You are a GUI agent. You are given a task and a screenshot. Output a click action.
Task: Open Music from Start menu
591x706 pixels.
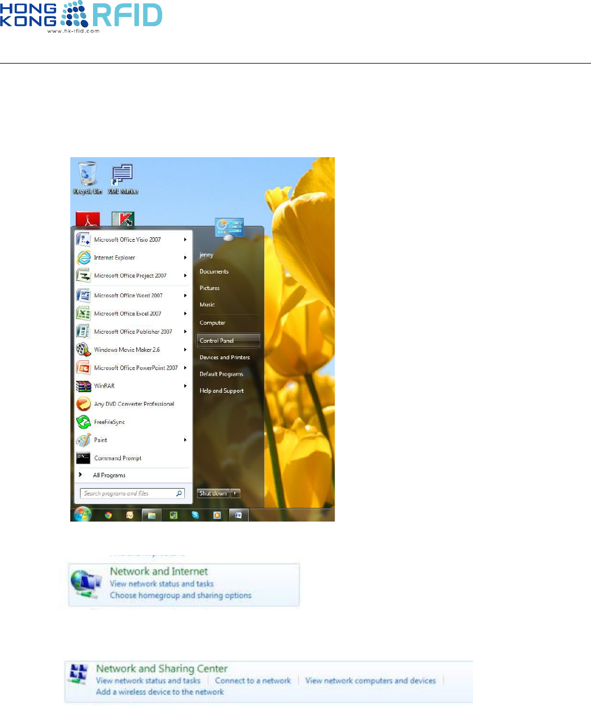[207, 305]
